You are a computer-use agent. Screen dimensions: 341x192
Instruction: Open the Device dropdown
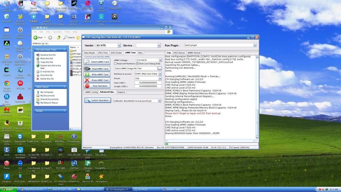point(159,45)
